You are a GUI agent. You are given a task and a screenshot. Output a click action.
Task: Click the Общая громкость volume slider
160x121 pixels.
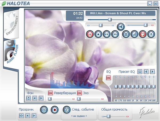[108, 116]
